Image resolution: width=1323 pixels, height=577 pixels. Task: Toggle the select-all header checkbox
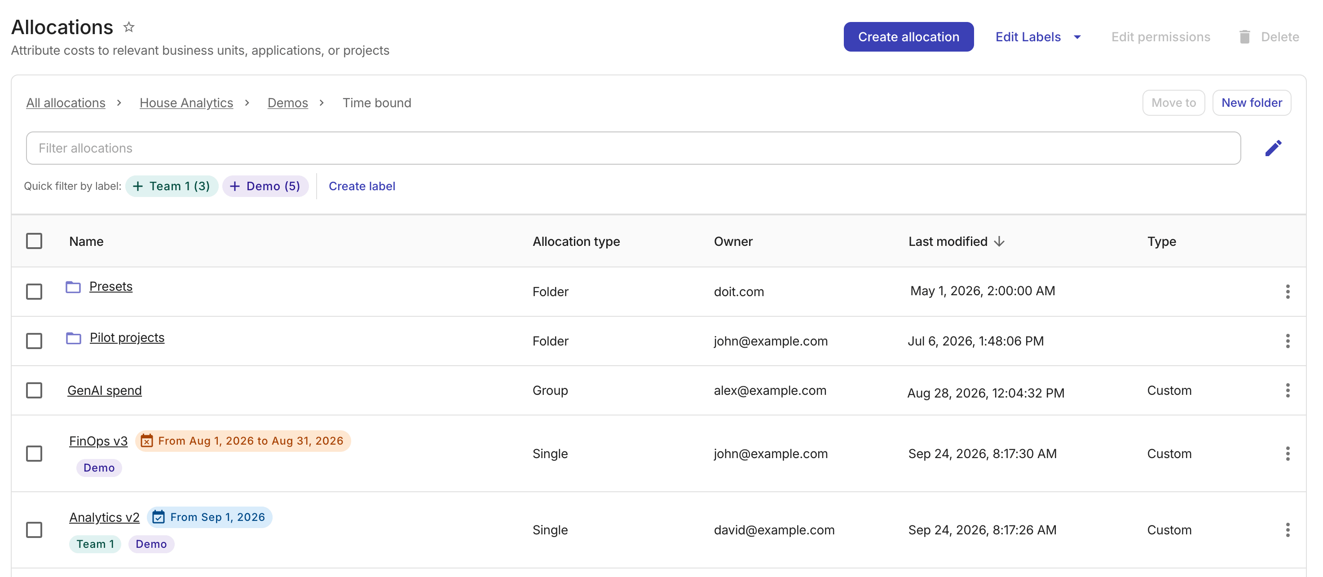tap(34, 241)
